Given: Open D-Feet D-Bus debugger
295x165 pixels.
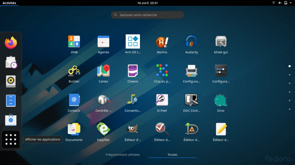Looking at the screenshot, I should [x=162, y=100].
